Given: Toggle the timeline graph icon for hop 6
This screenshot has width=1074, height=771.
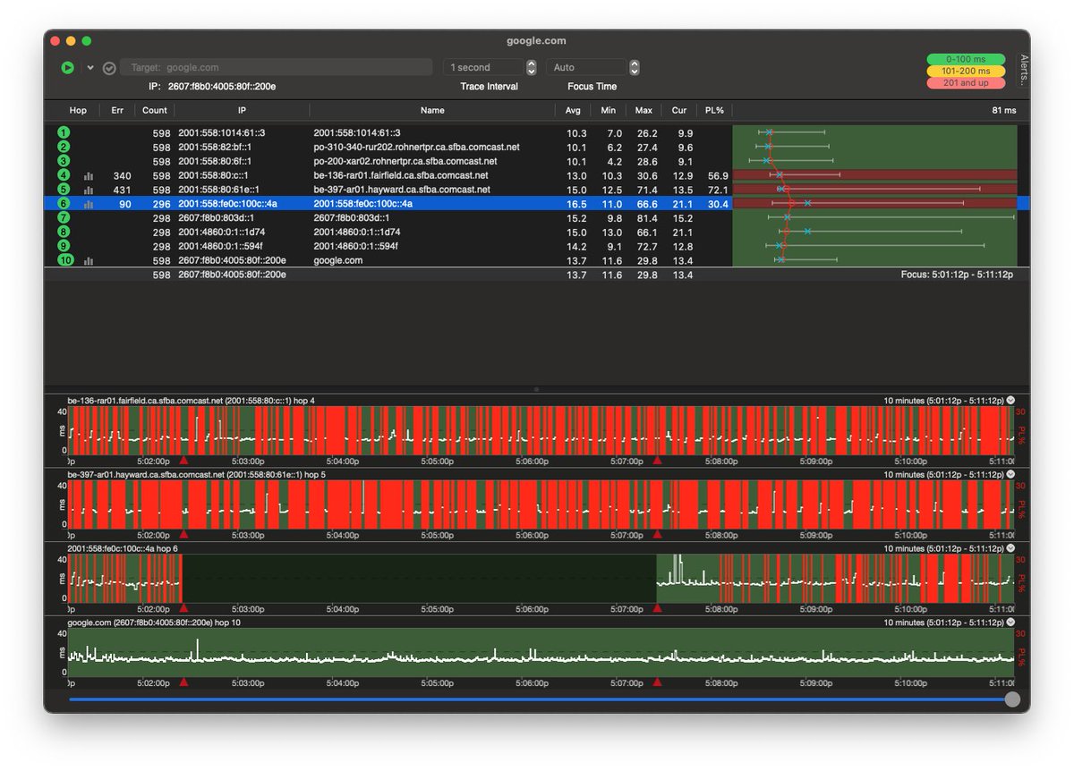Looking at the screenshot, I should pyautogui.click(x=89, y=205).
